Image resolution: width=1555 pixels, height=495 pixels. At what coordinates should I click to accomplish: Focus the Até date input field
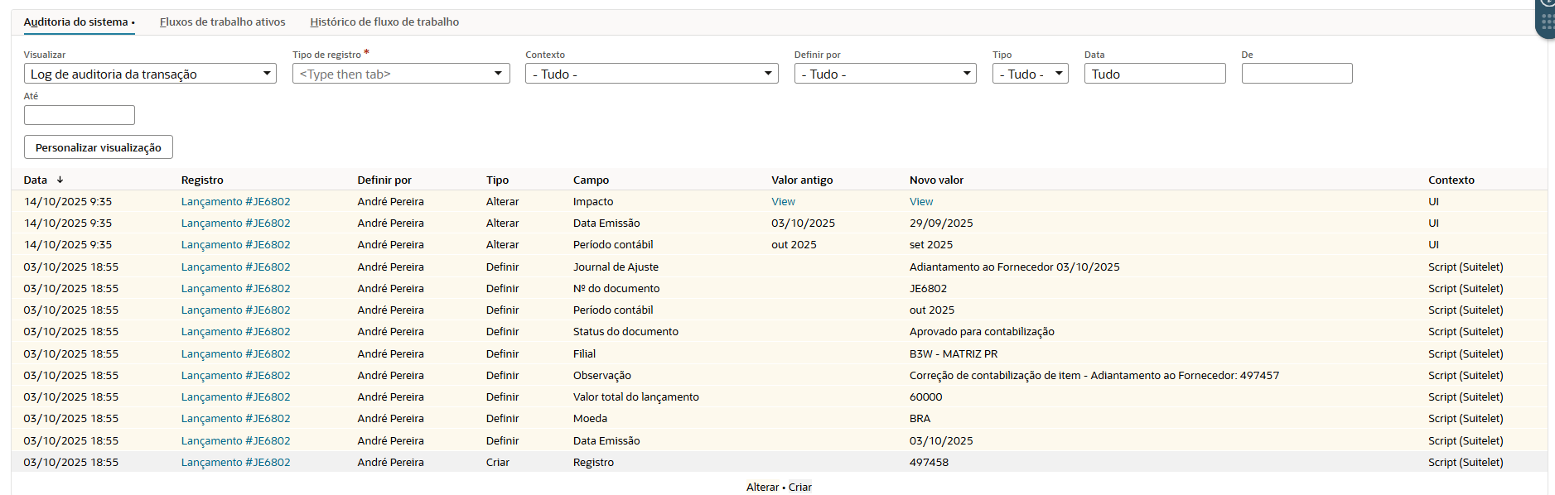tap(80, 115)
